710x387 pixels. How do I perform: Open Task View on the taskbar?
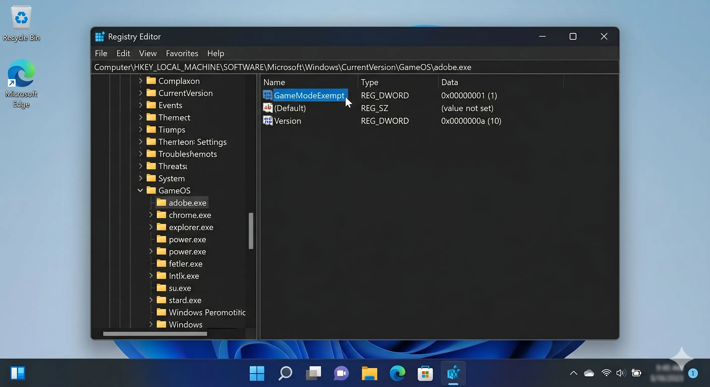tap(313, 373)
